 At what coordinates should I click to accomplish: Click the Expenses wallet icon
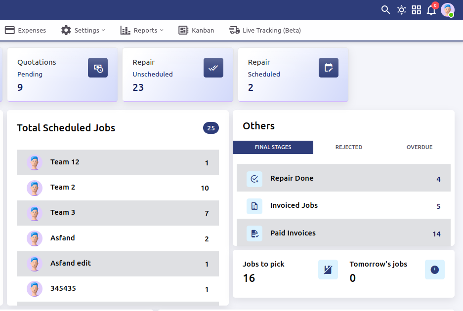coord(9,30)
